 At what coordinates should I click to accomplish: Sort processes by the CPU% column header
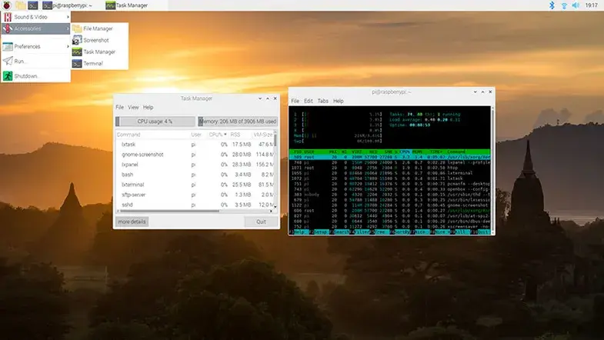tap(217, 135)
